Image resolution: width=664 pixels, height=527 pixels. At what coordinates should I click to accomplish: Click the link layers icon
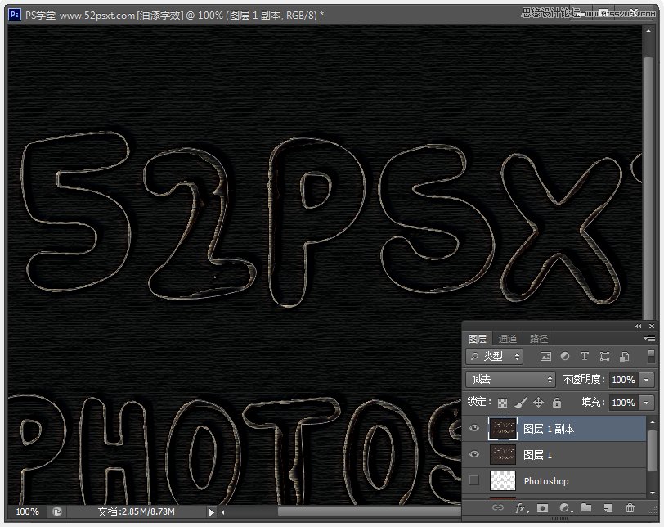coord(497,507)
